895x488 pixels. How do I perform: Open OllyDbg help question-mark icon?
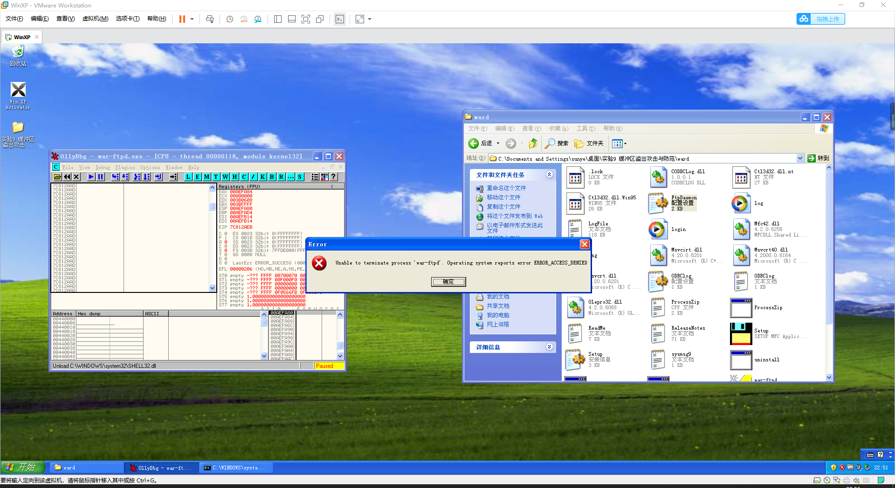point(334,177)
